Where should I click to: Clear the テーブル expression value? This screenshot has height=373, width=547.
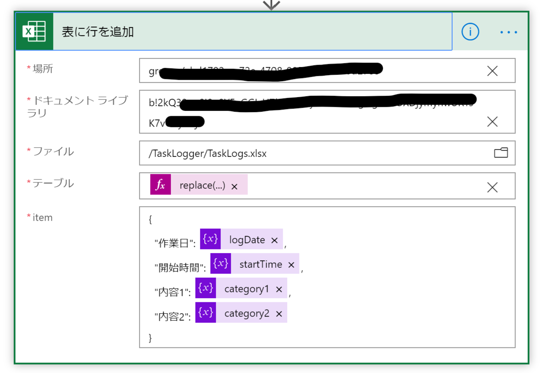(492, 187)
